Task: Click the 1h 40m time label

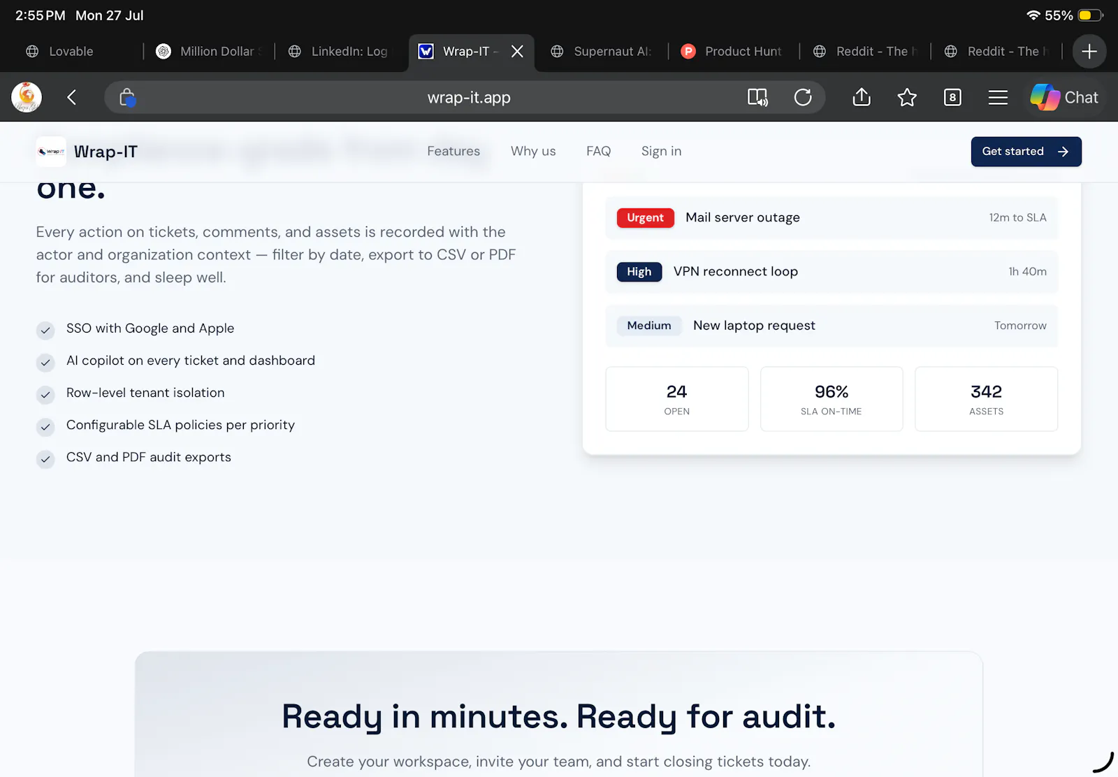Action: pos(1027,271)
